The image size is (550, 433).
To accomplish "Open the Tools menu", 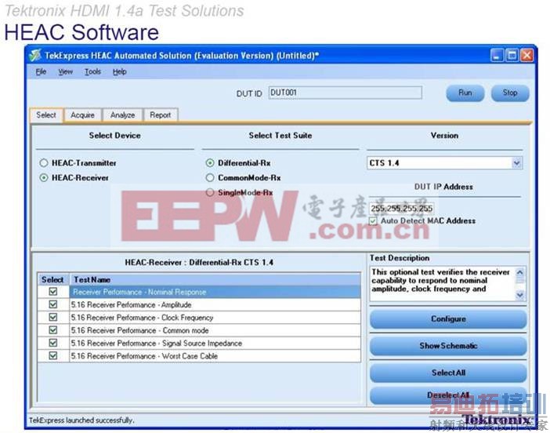I will click(92, 71).
